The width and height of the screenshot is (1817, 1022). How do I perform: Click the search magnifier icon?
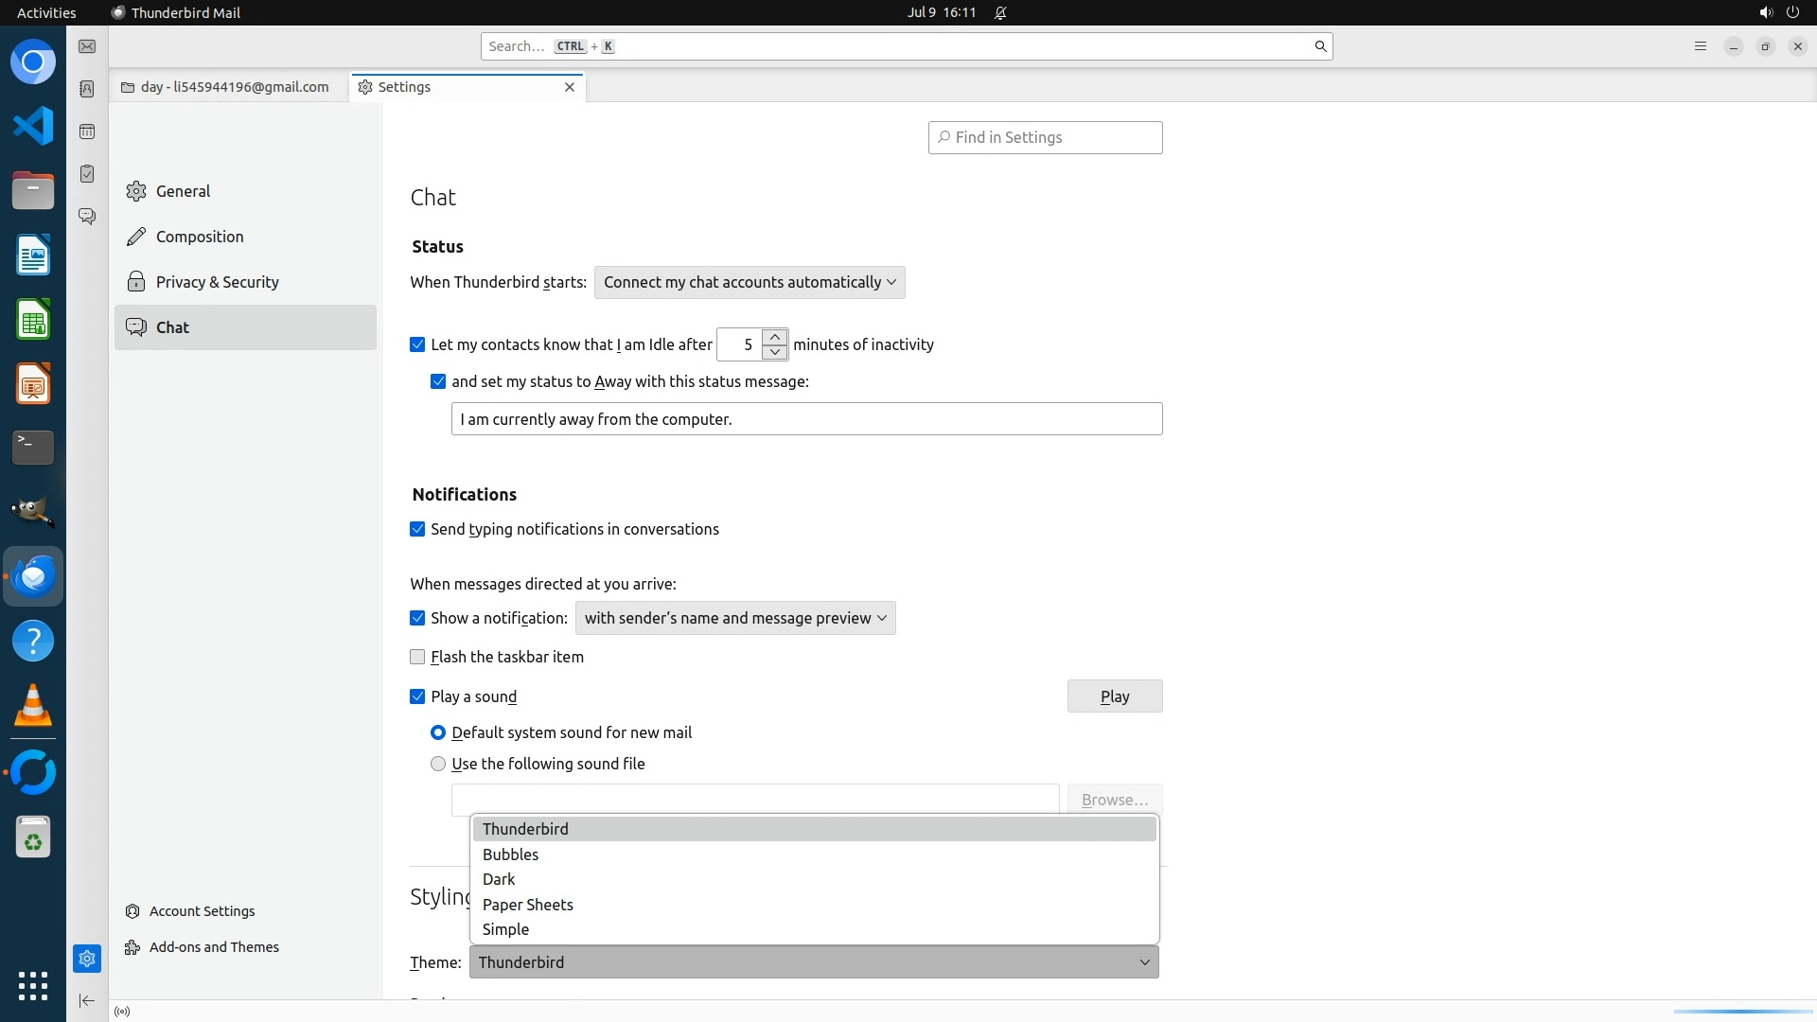(x=1320, y=46)
